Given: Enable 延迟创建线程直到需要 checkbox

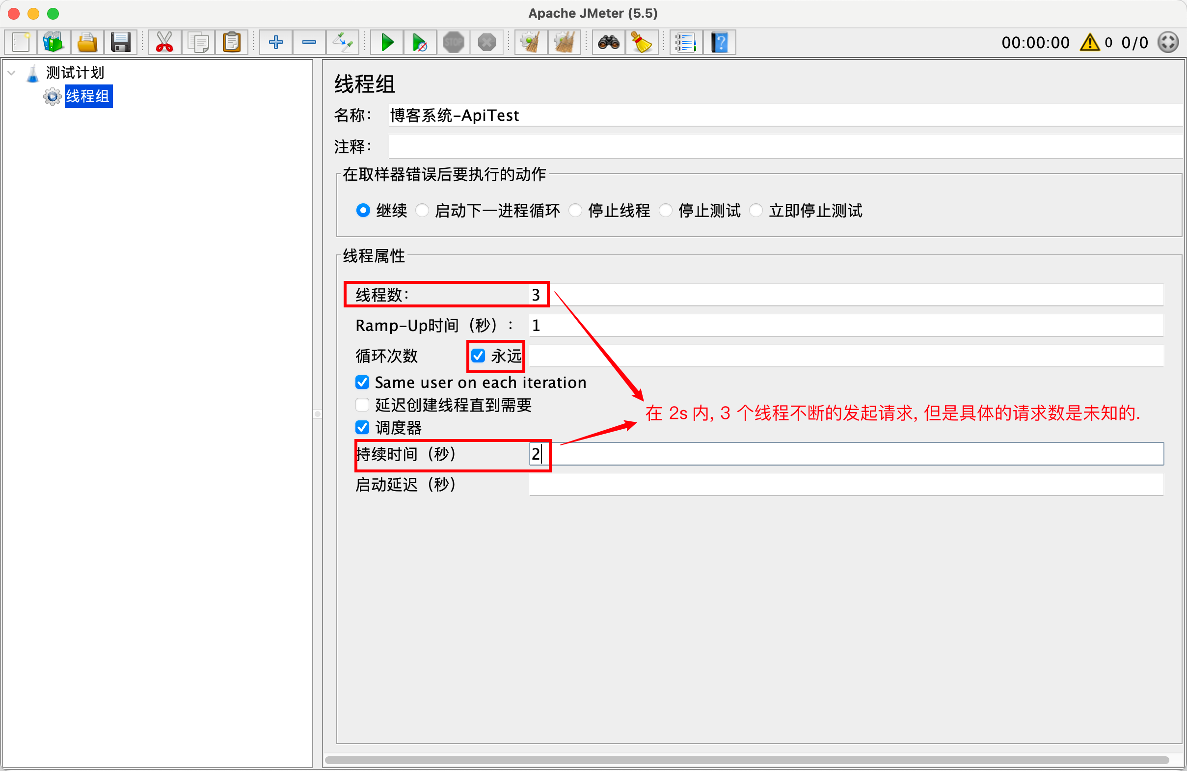Looking at the screenshot, I should [x=362, y=405].
